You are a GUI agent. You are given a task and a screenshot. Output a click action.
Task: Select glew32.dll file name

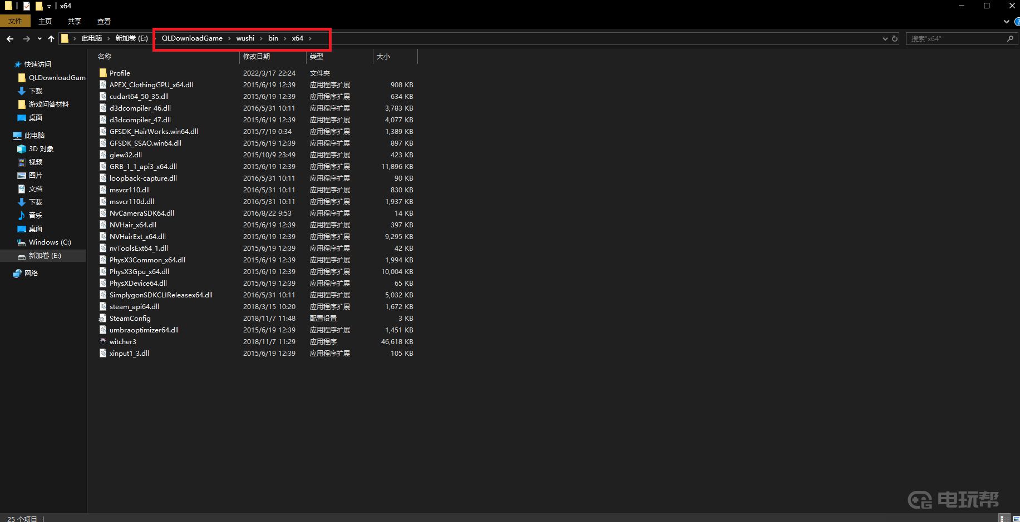click(126, 155)
